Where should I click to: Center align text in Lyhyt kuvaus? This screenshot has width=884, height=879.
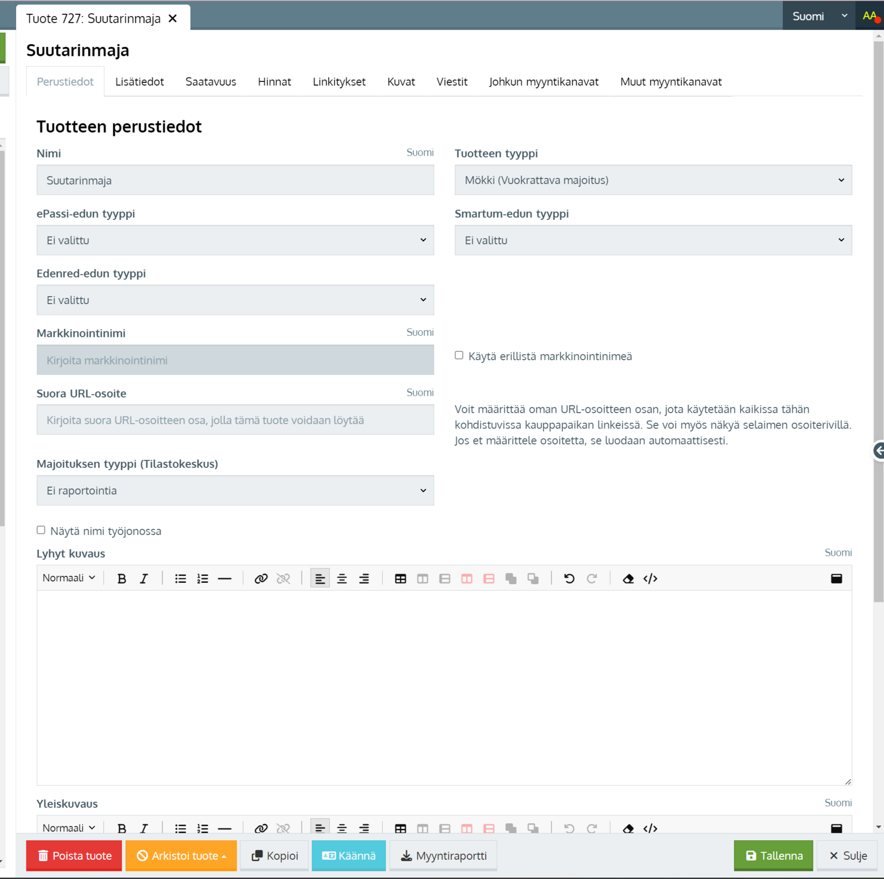point(342,578)
